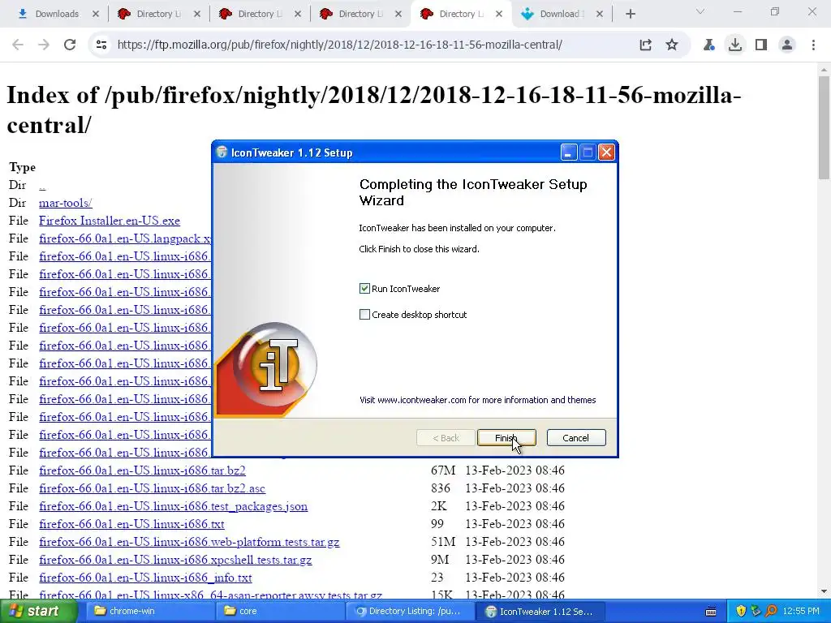Download firefox-66.0a1.en-US.linux-i686.tar.bz2
The image size is (831, 623).
coord(142,470)
